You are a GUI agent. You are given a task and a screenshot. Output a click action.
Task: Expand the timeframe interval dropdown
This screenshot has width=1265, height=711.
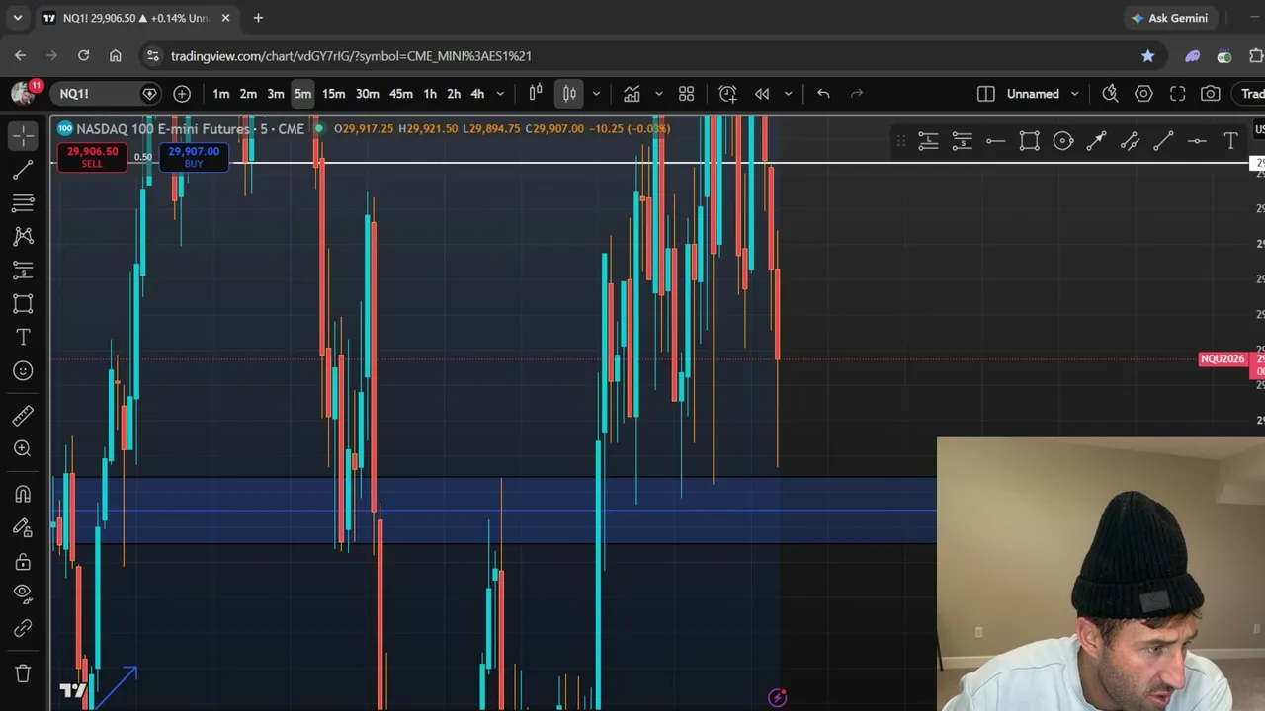tap(500, 94)
